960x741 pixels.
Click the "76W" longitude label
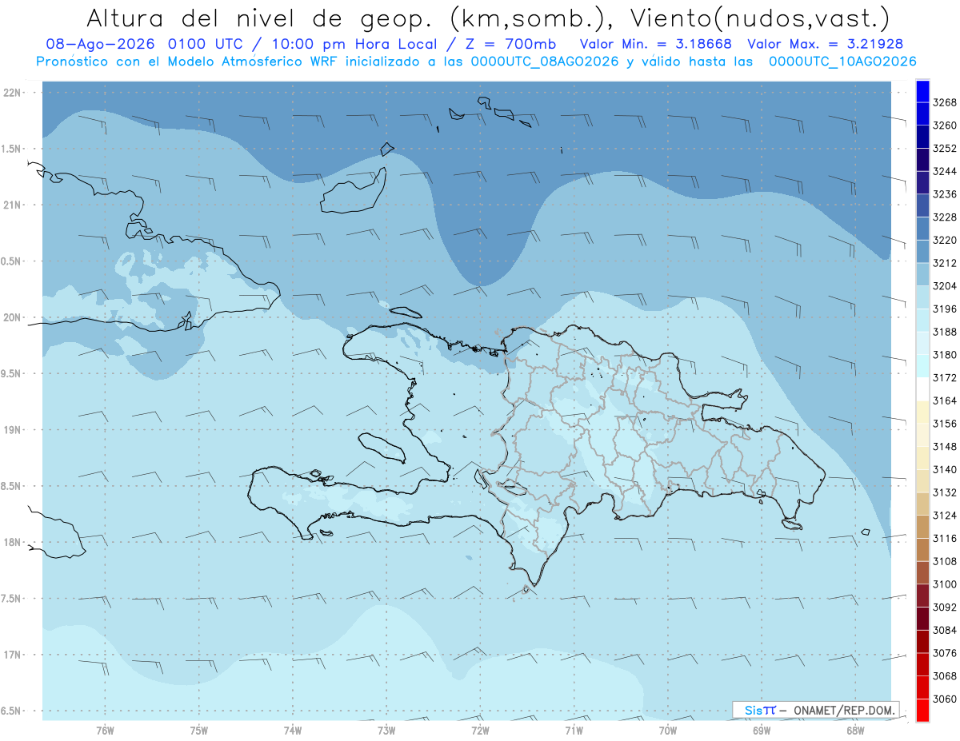pos(105,731)
